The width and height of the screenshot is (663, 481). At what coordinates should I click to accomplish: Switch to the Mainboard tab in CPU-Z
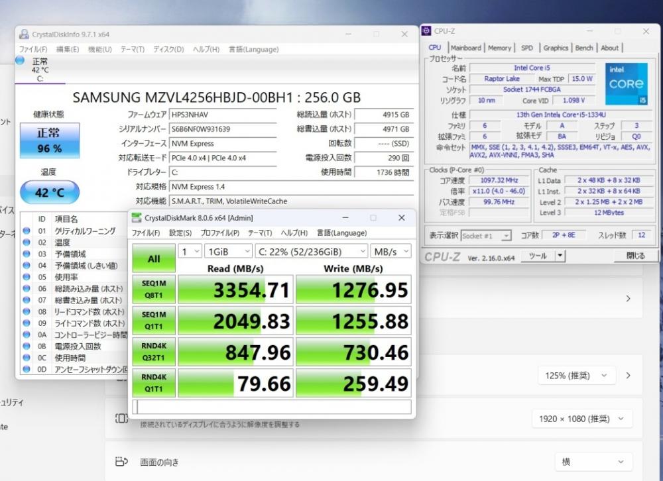[x=465, y=48]
